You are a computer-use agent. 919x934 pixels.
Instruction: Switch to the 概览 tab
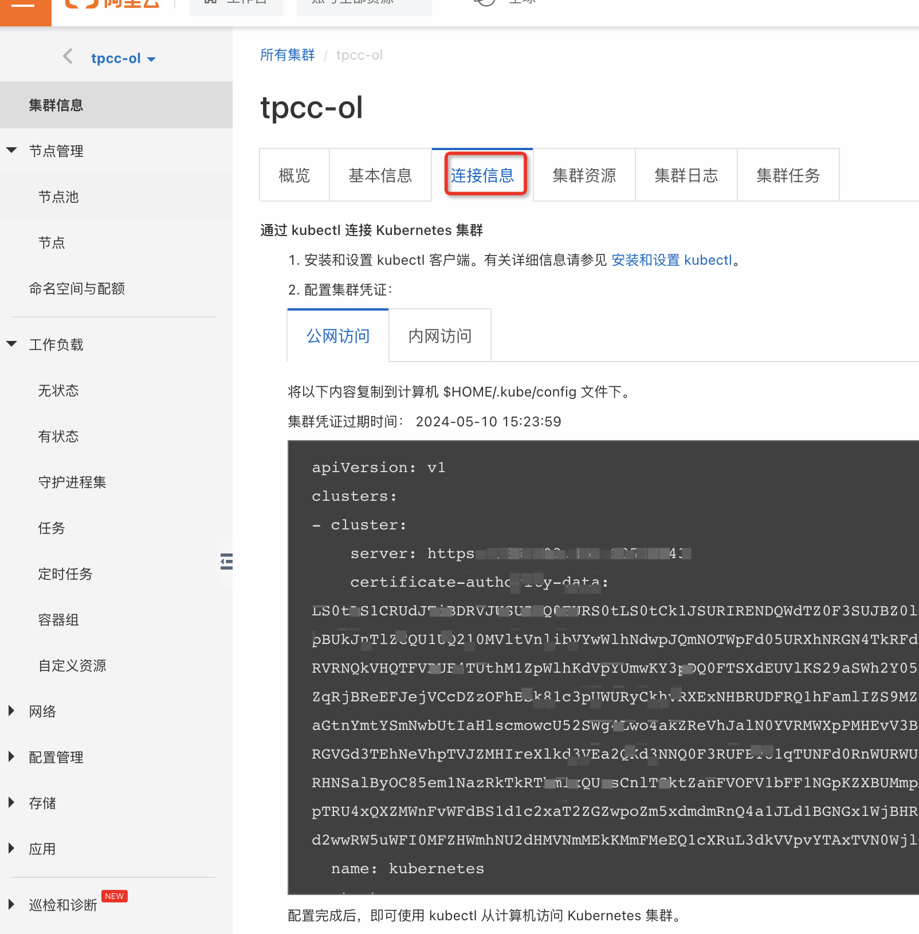[294, 175]
